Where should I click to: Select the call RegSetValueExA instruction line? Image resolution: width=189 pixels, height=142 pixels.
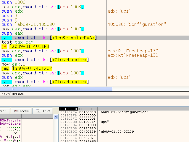click(x=49, y=38)
